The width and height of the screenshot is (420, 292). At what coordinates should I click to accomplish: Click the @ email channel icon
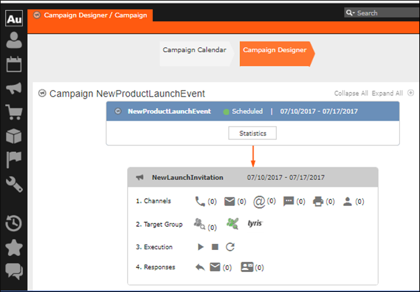coord(259,202)
